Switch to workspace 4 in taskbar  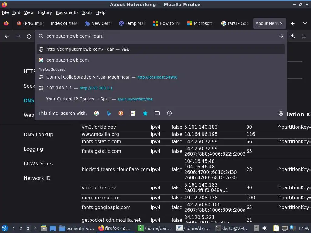(35, 228)
